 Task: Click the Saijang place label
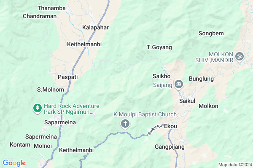[x=163, y=85]
